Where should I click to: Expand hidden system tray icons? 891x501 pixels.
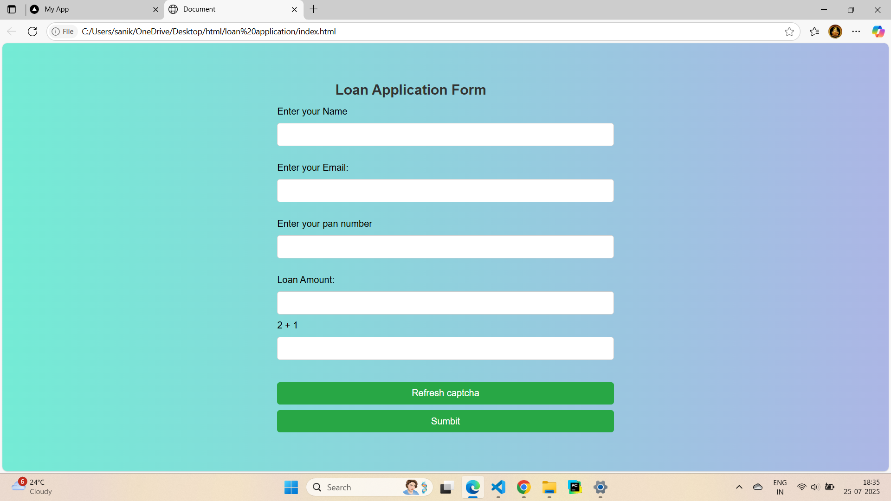point(739,487)
